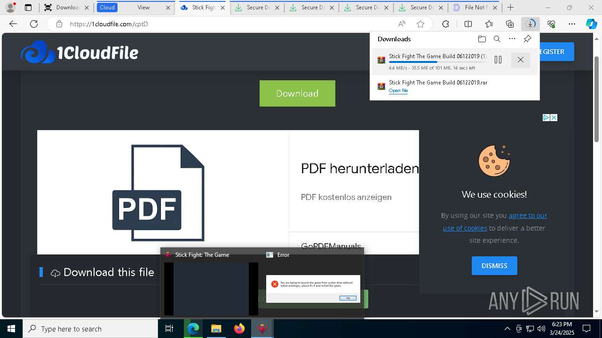This screenshot has height=338, width=602.
Task: Open the notification center icon
Action: (586, 329)
